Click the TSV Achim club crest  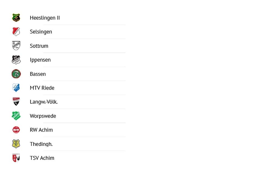coord(16,158)
